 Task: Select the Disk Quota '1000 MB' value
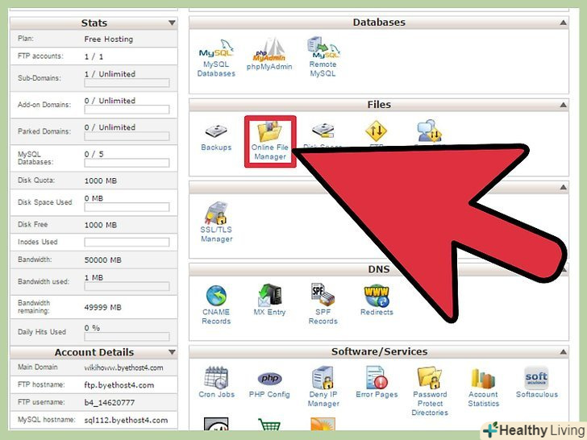[x=100, y=181]
